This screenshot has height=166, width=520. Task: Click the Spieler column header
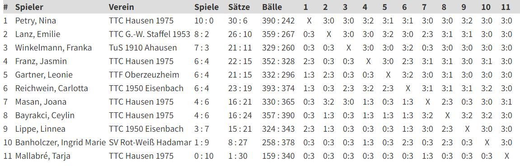(x=29, y=7)
